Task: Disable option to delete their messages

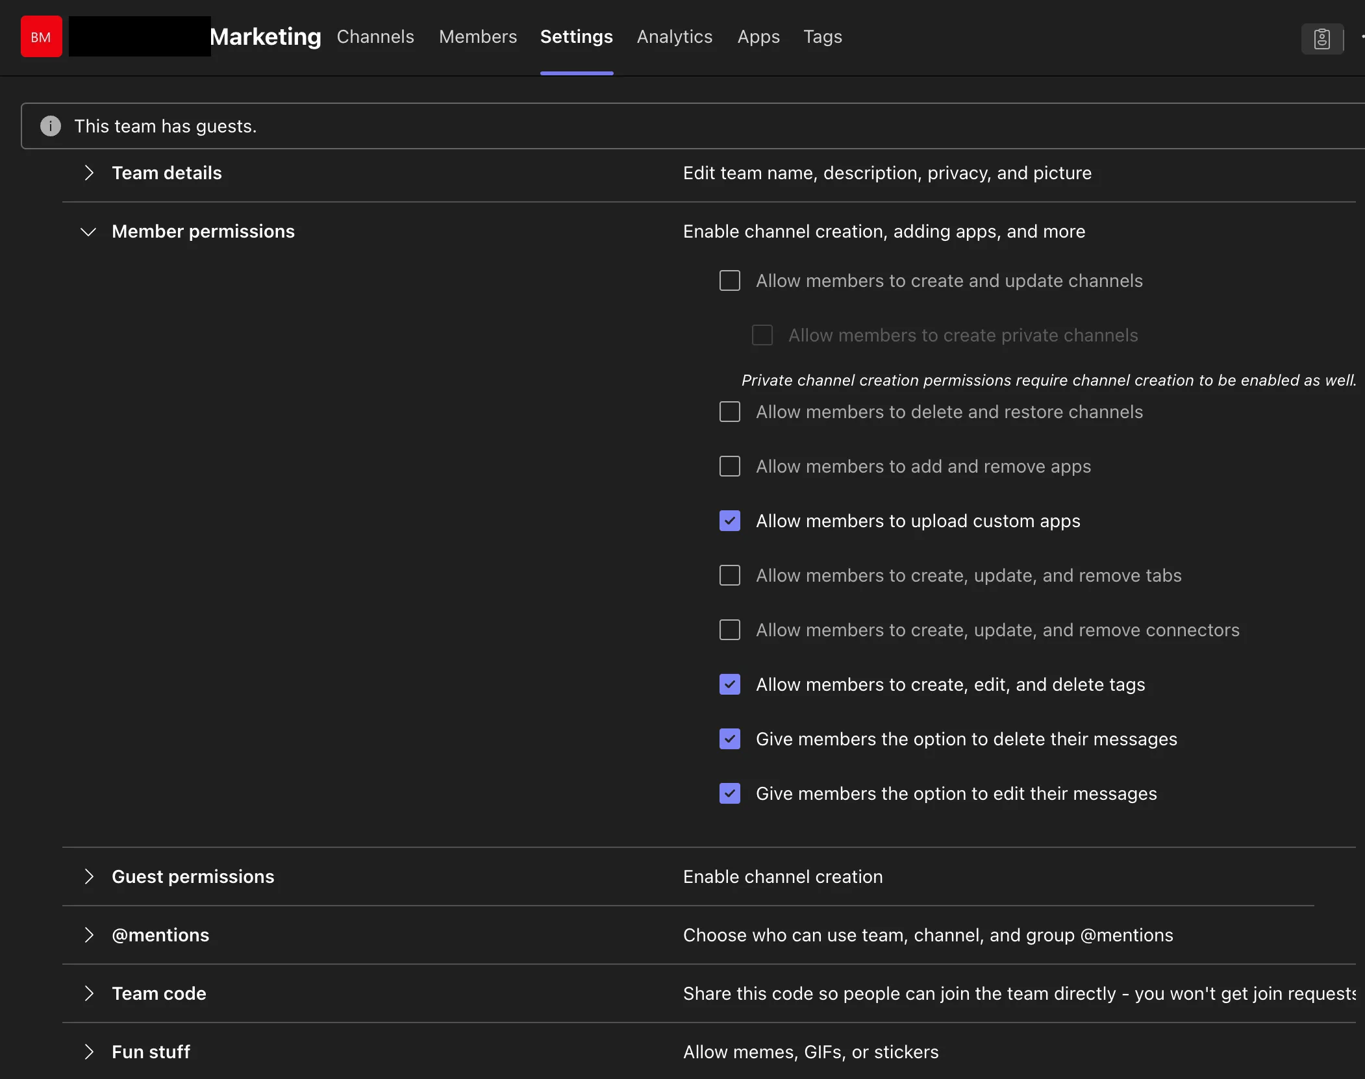Action: pyautogui.click(x=730, y=739)
